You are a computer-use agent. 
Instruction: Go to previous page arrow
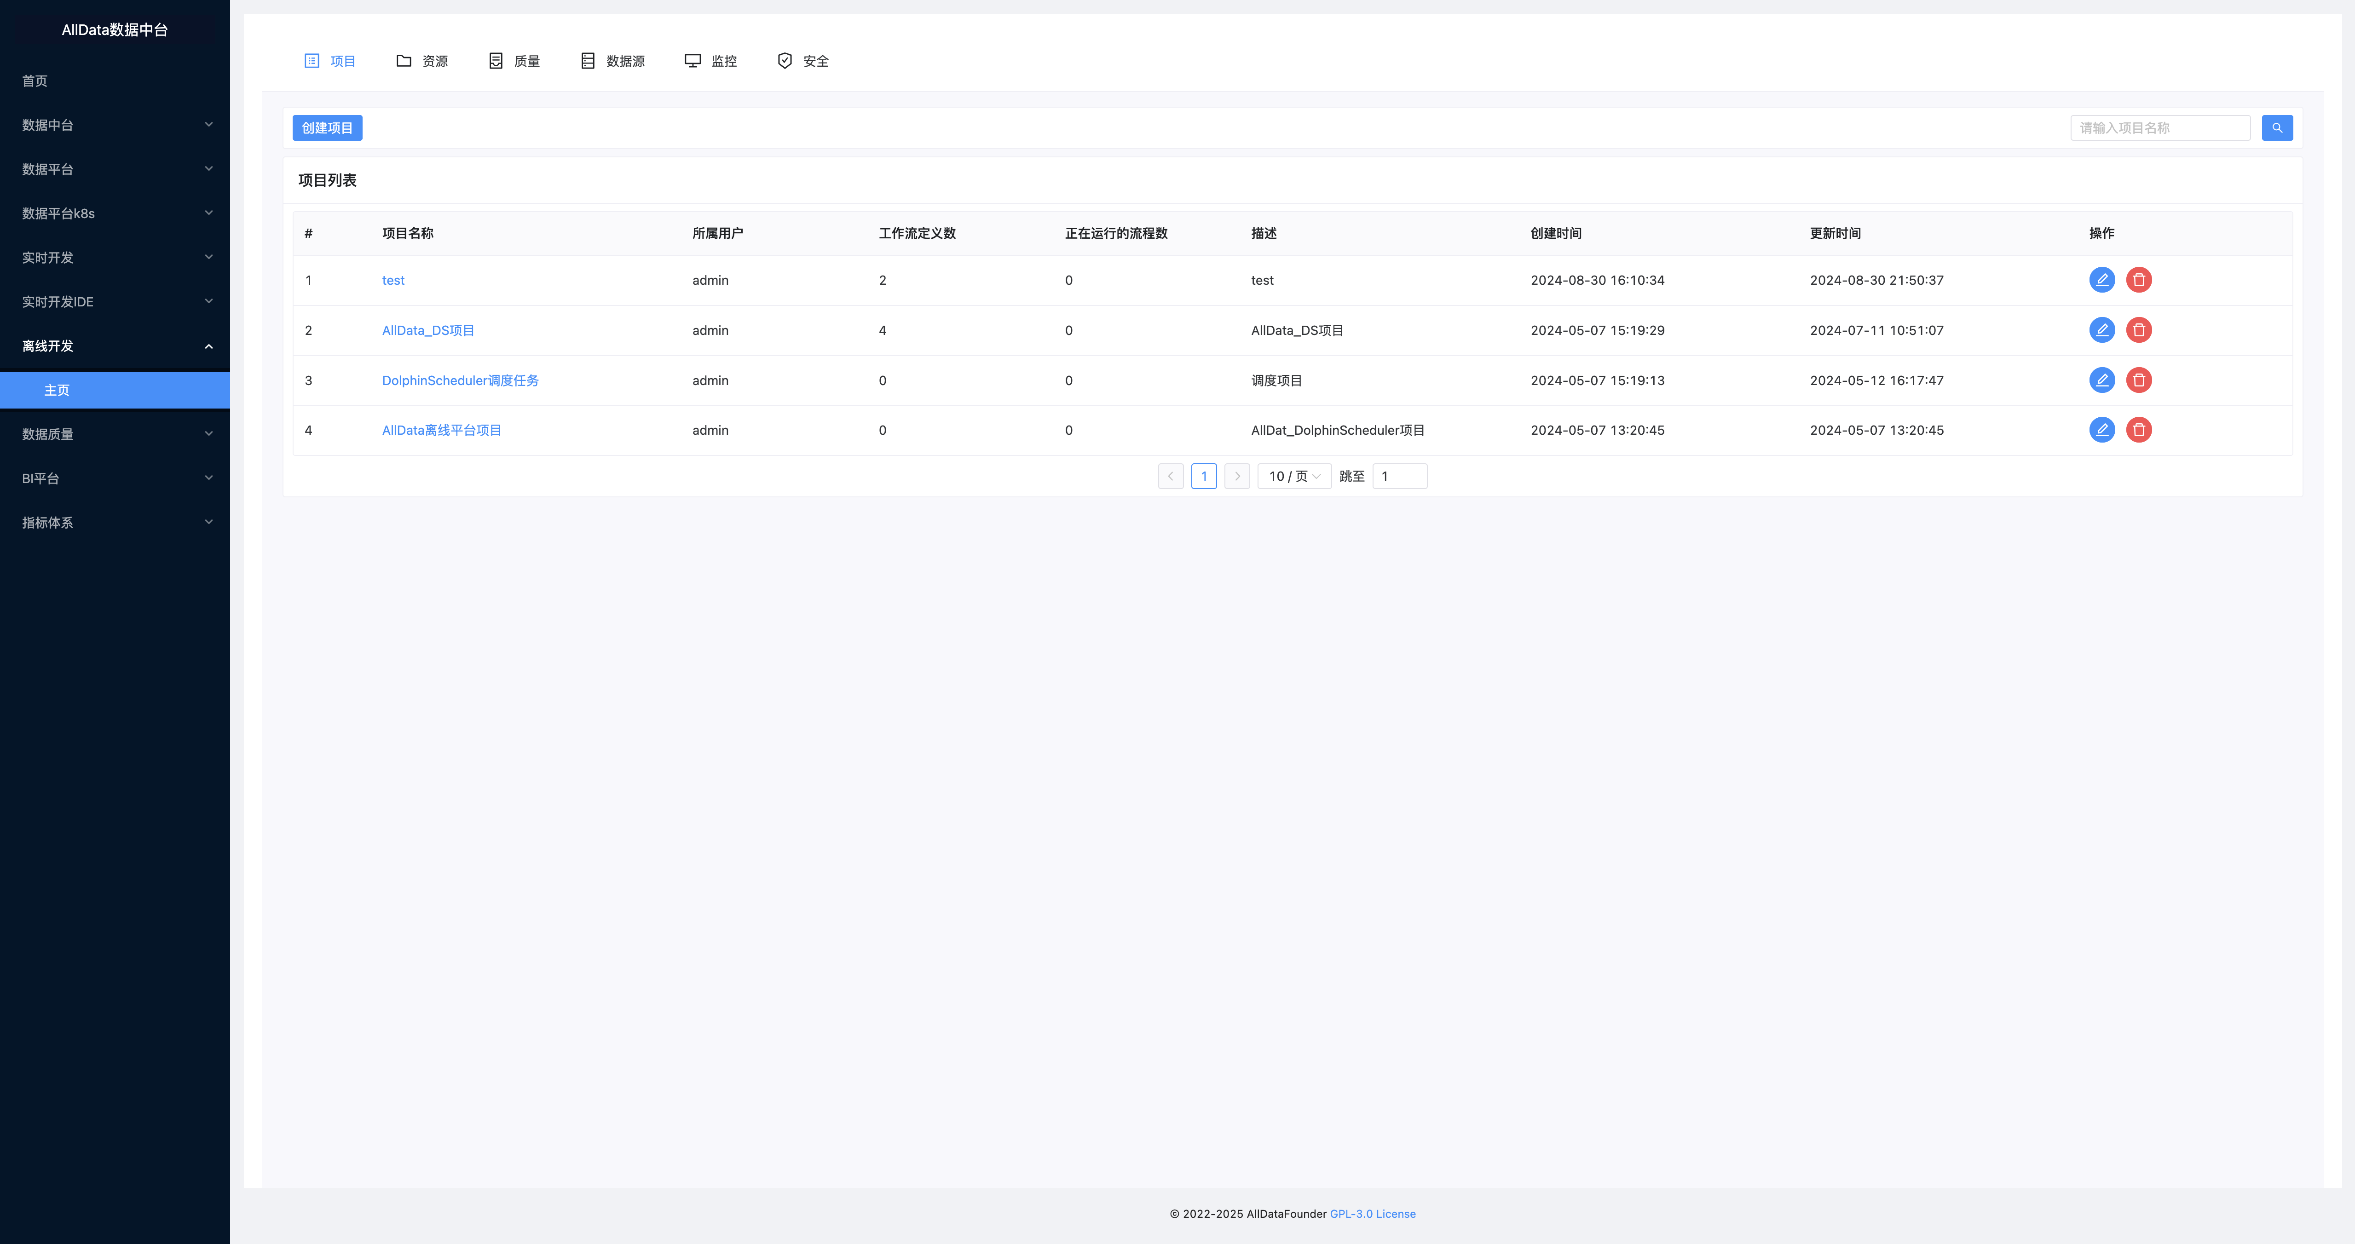pos(1170,476)
